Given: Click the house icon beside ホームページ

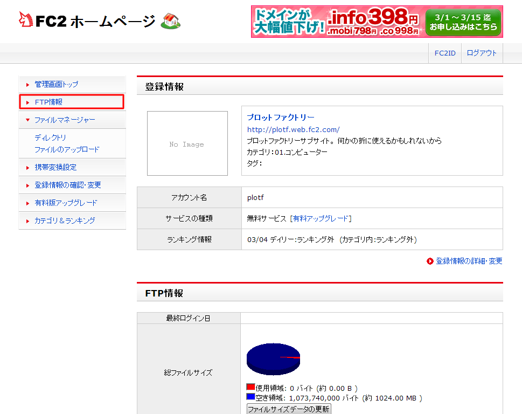Looking at the screenshot, I should [x=170, y=21].
